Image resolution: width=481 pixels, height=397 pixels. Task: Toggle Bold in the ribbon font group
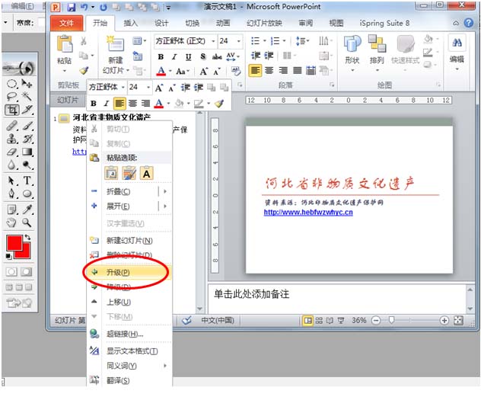coord(160,56)
